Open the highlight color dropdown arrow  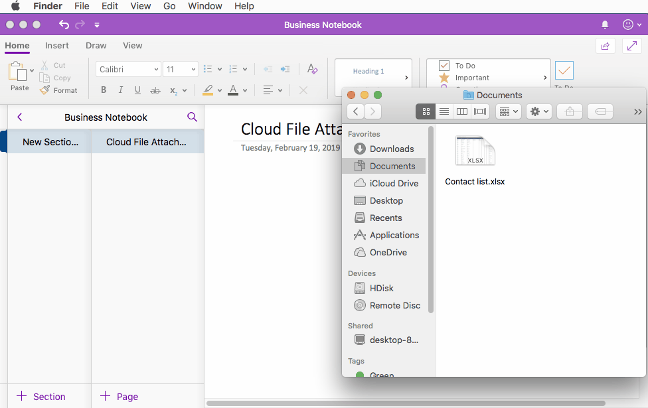click(x=220, y=90)
